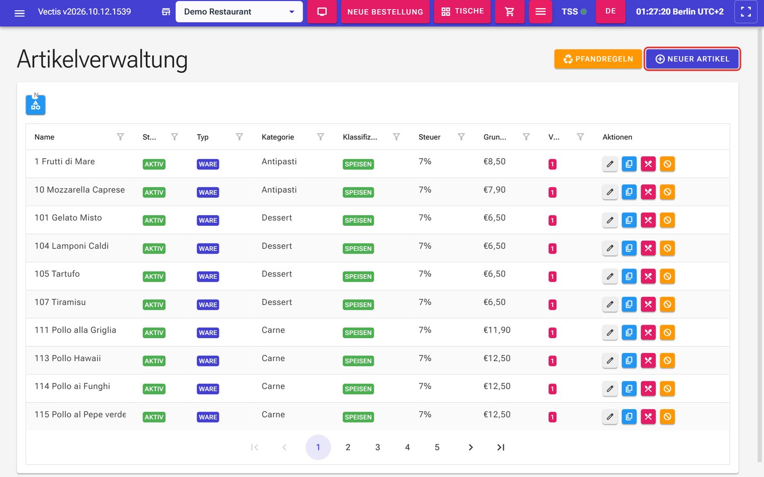
Task: Open the Name column filter
Action: click(120, 137)
